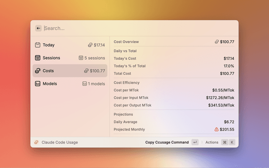Open the Today list item

tap(70, 45)
